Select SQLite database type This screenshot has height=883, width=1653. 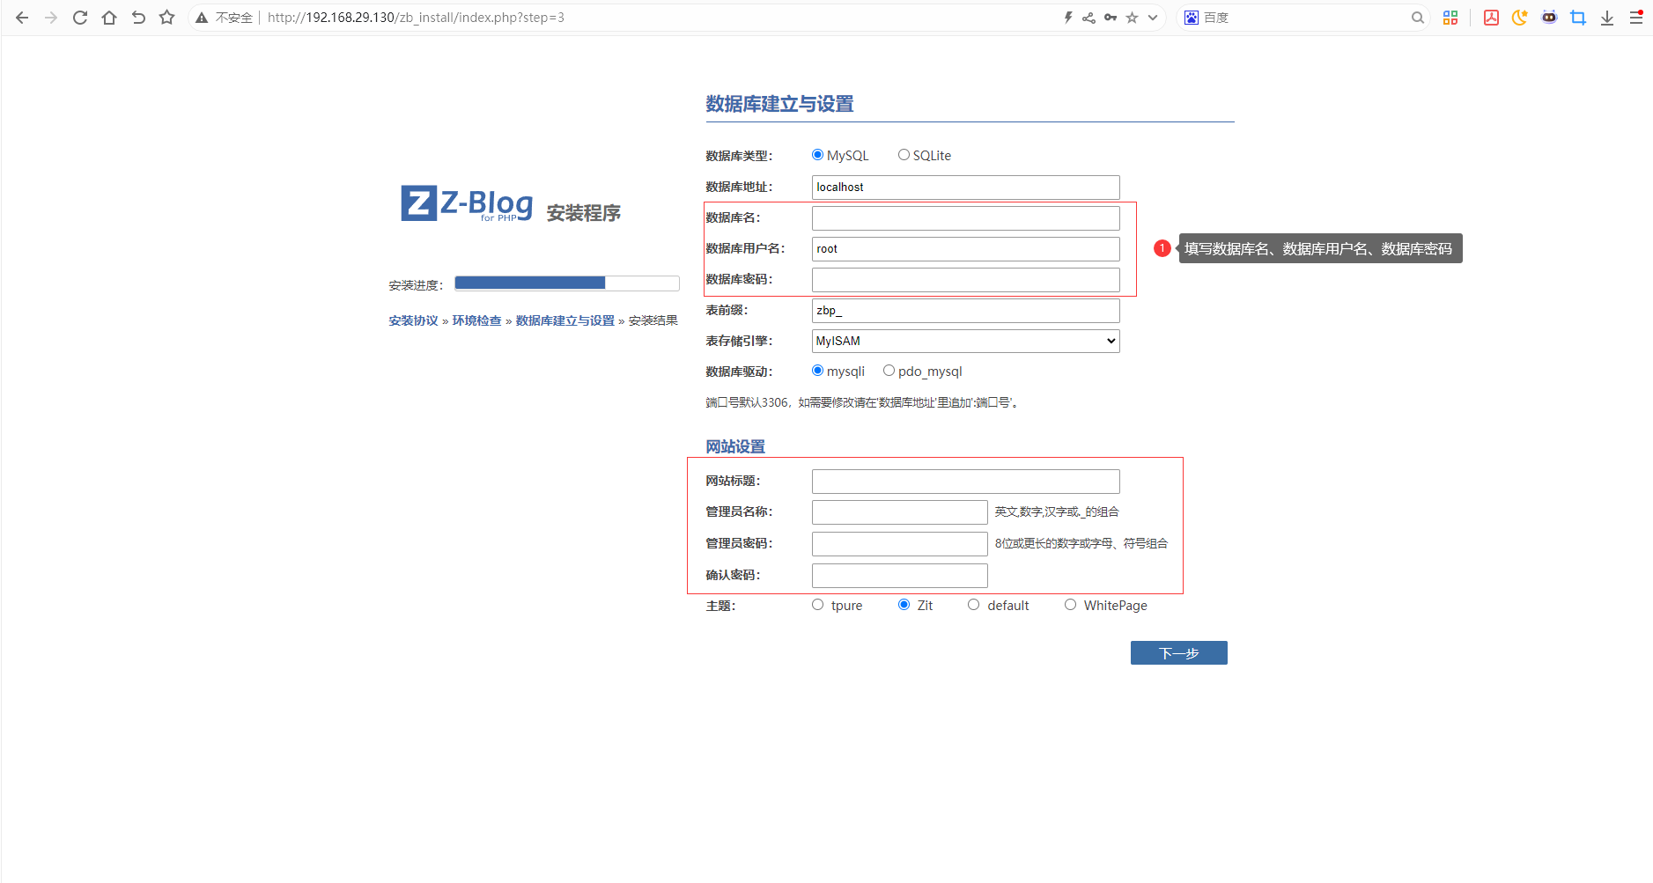[x=904, y=155]
